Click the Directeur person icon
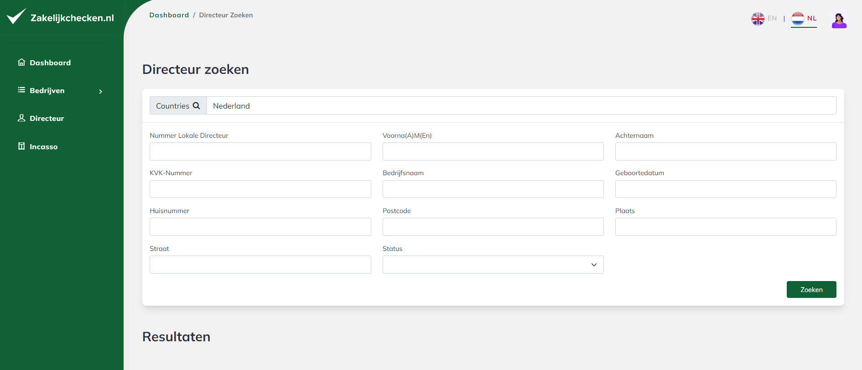Screen dimensions: 862x370 pyautogui.click(x=21, y=118)
